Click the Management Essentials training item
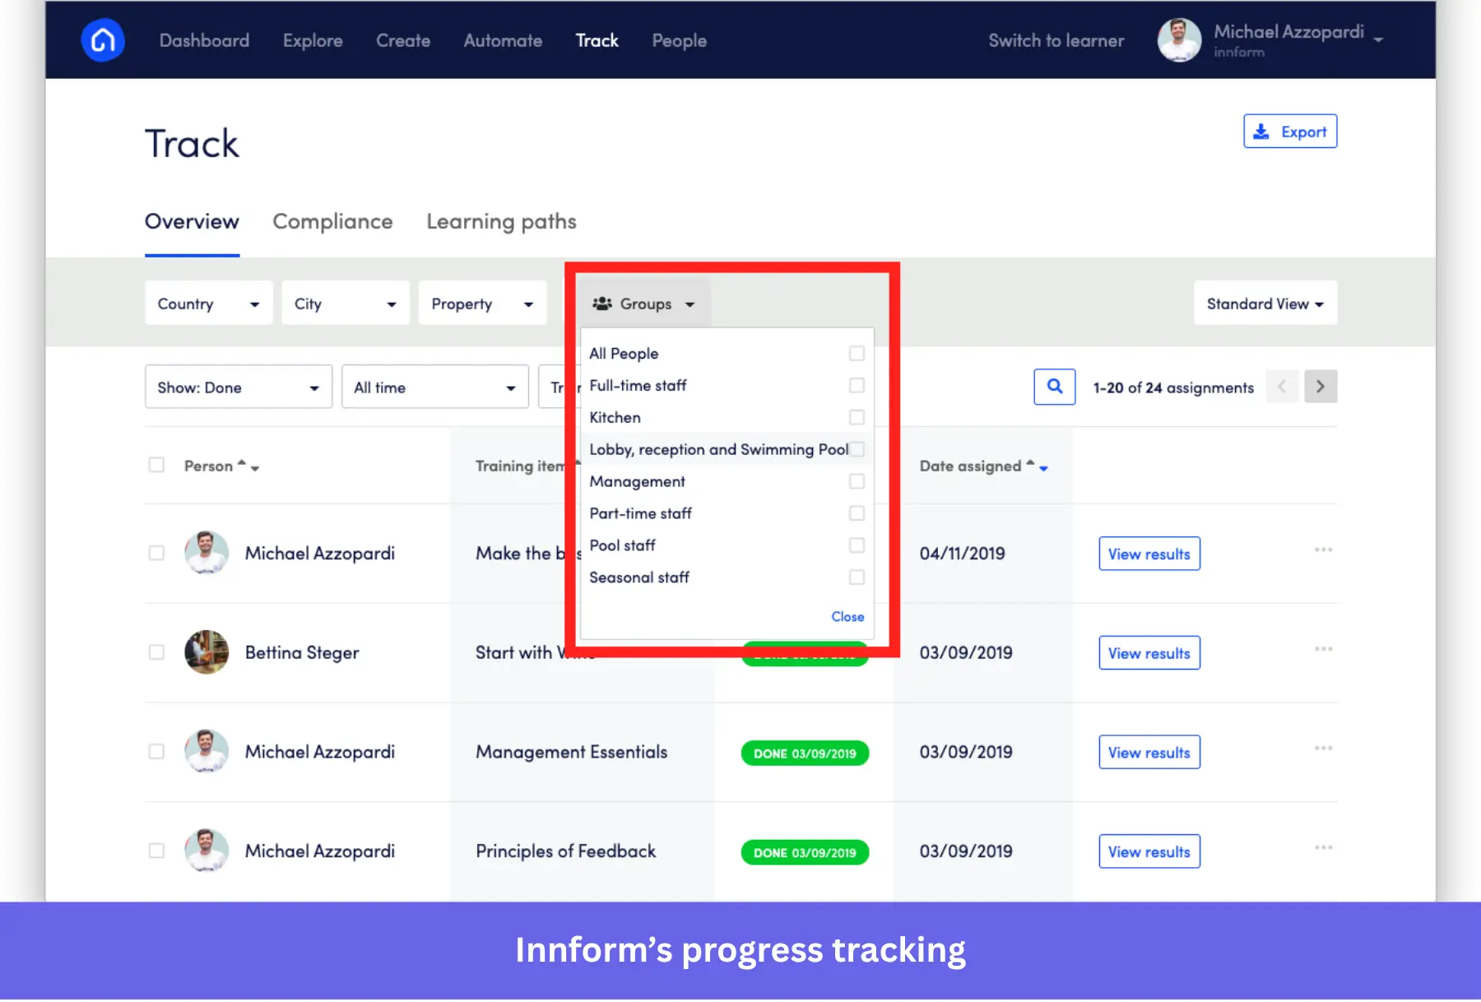This screenshot has height=1002, width=1481. (572, 752)
